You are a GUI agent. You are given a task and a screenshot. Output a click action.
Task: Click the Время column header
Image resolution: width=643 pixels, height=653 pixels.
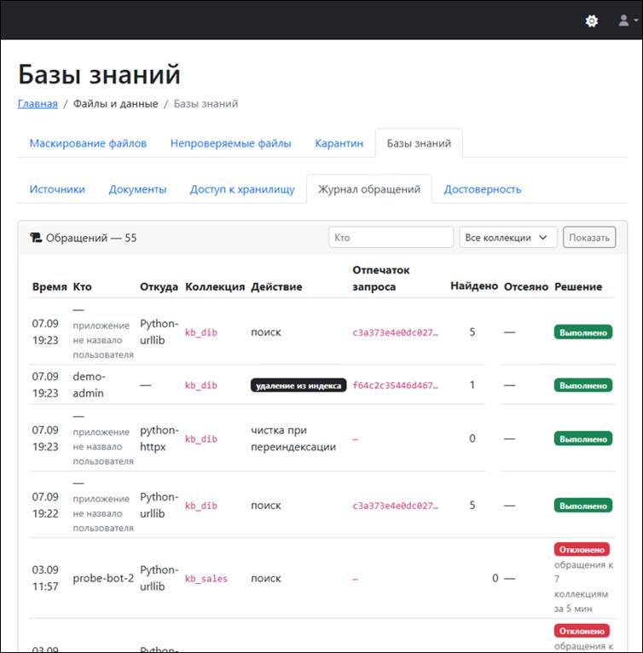pyautogui.click(x=49, y=286)
